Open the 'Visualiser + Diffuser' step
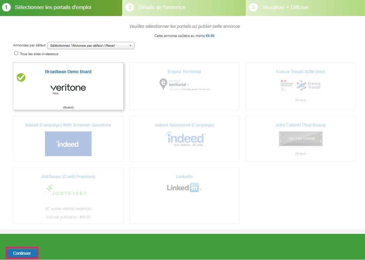 pyautogui.click(x=285, y=7)
